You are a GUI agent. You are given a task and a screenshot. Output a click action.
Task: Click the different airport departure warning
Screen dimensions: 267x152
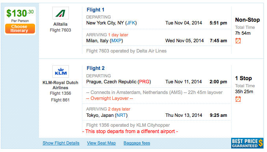[x=130, y=131]
